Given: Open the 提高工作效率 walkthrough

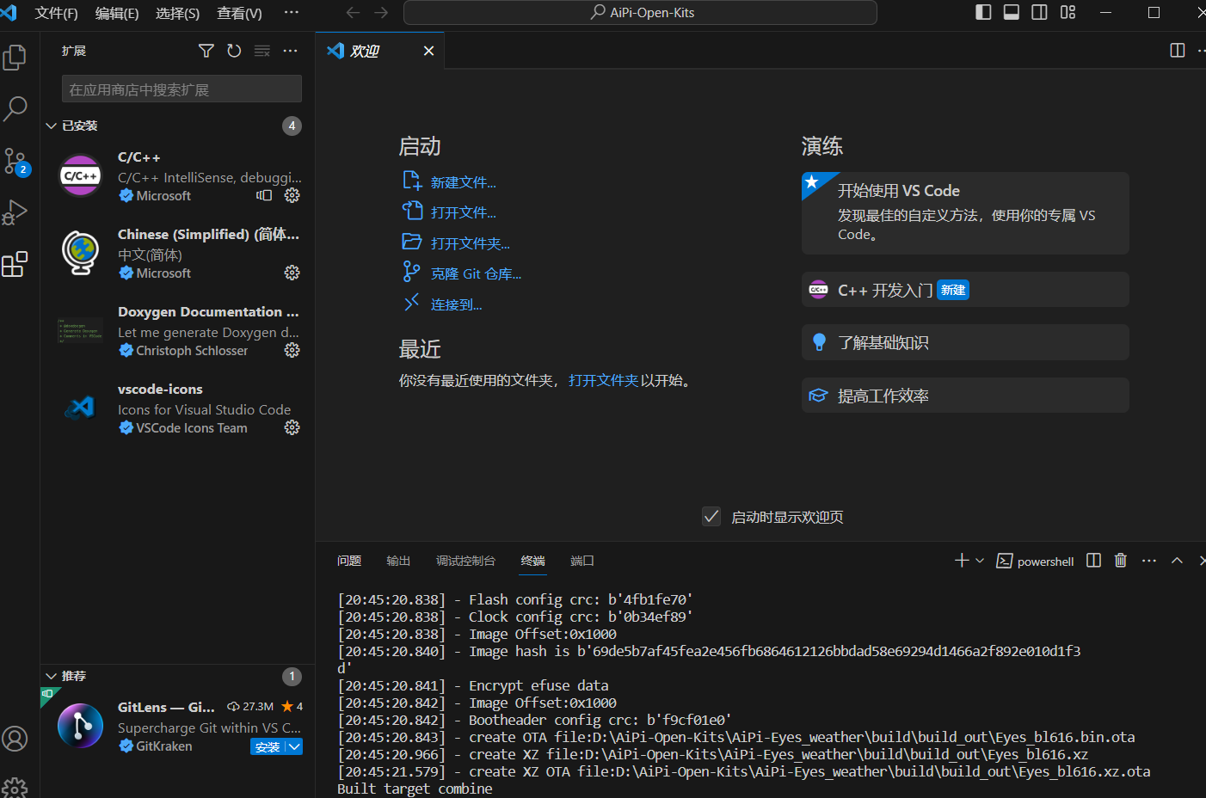Looking at the screenshot, I should [x=965, y=396].
